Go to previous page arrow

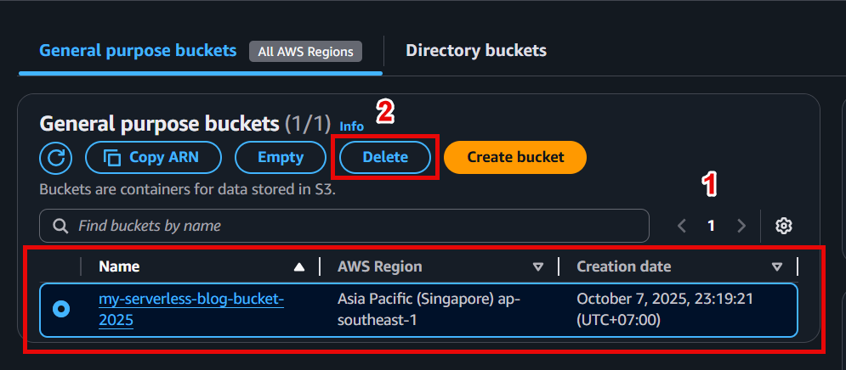click(x=682, y=226)
